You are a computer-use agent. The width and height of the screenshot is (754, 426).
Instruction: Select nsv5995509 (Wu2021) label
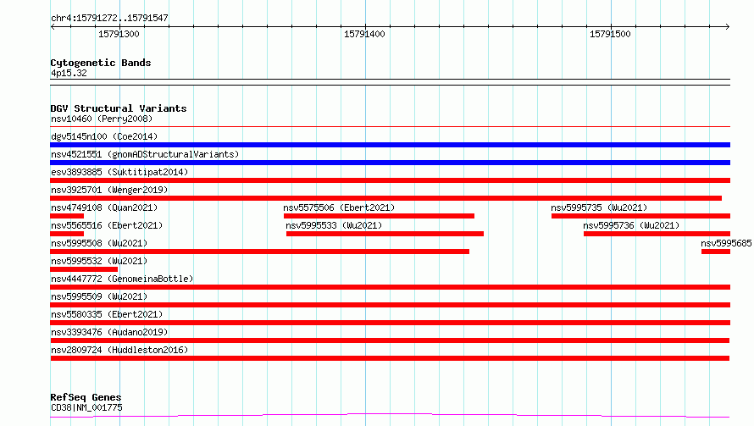click(99, 296)
